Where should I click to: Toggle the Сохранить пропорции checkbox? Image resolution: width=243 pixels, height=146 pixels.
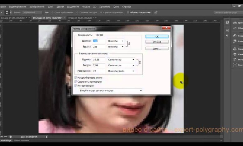(76, 82)
